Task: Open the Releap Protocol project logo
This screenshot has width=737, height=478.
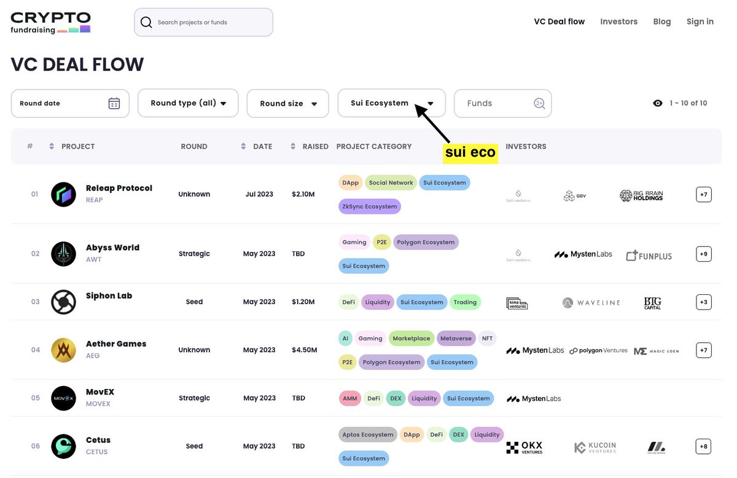Action: click(x=63, y=194)
